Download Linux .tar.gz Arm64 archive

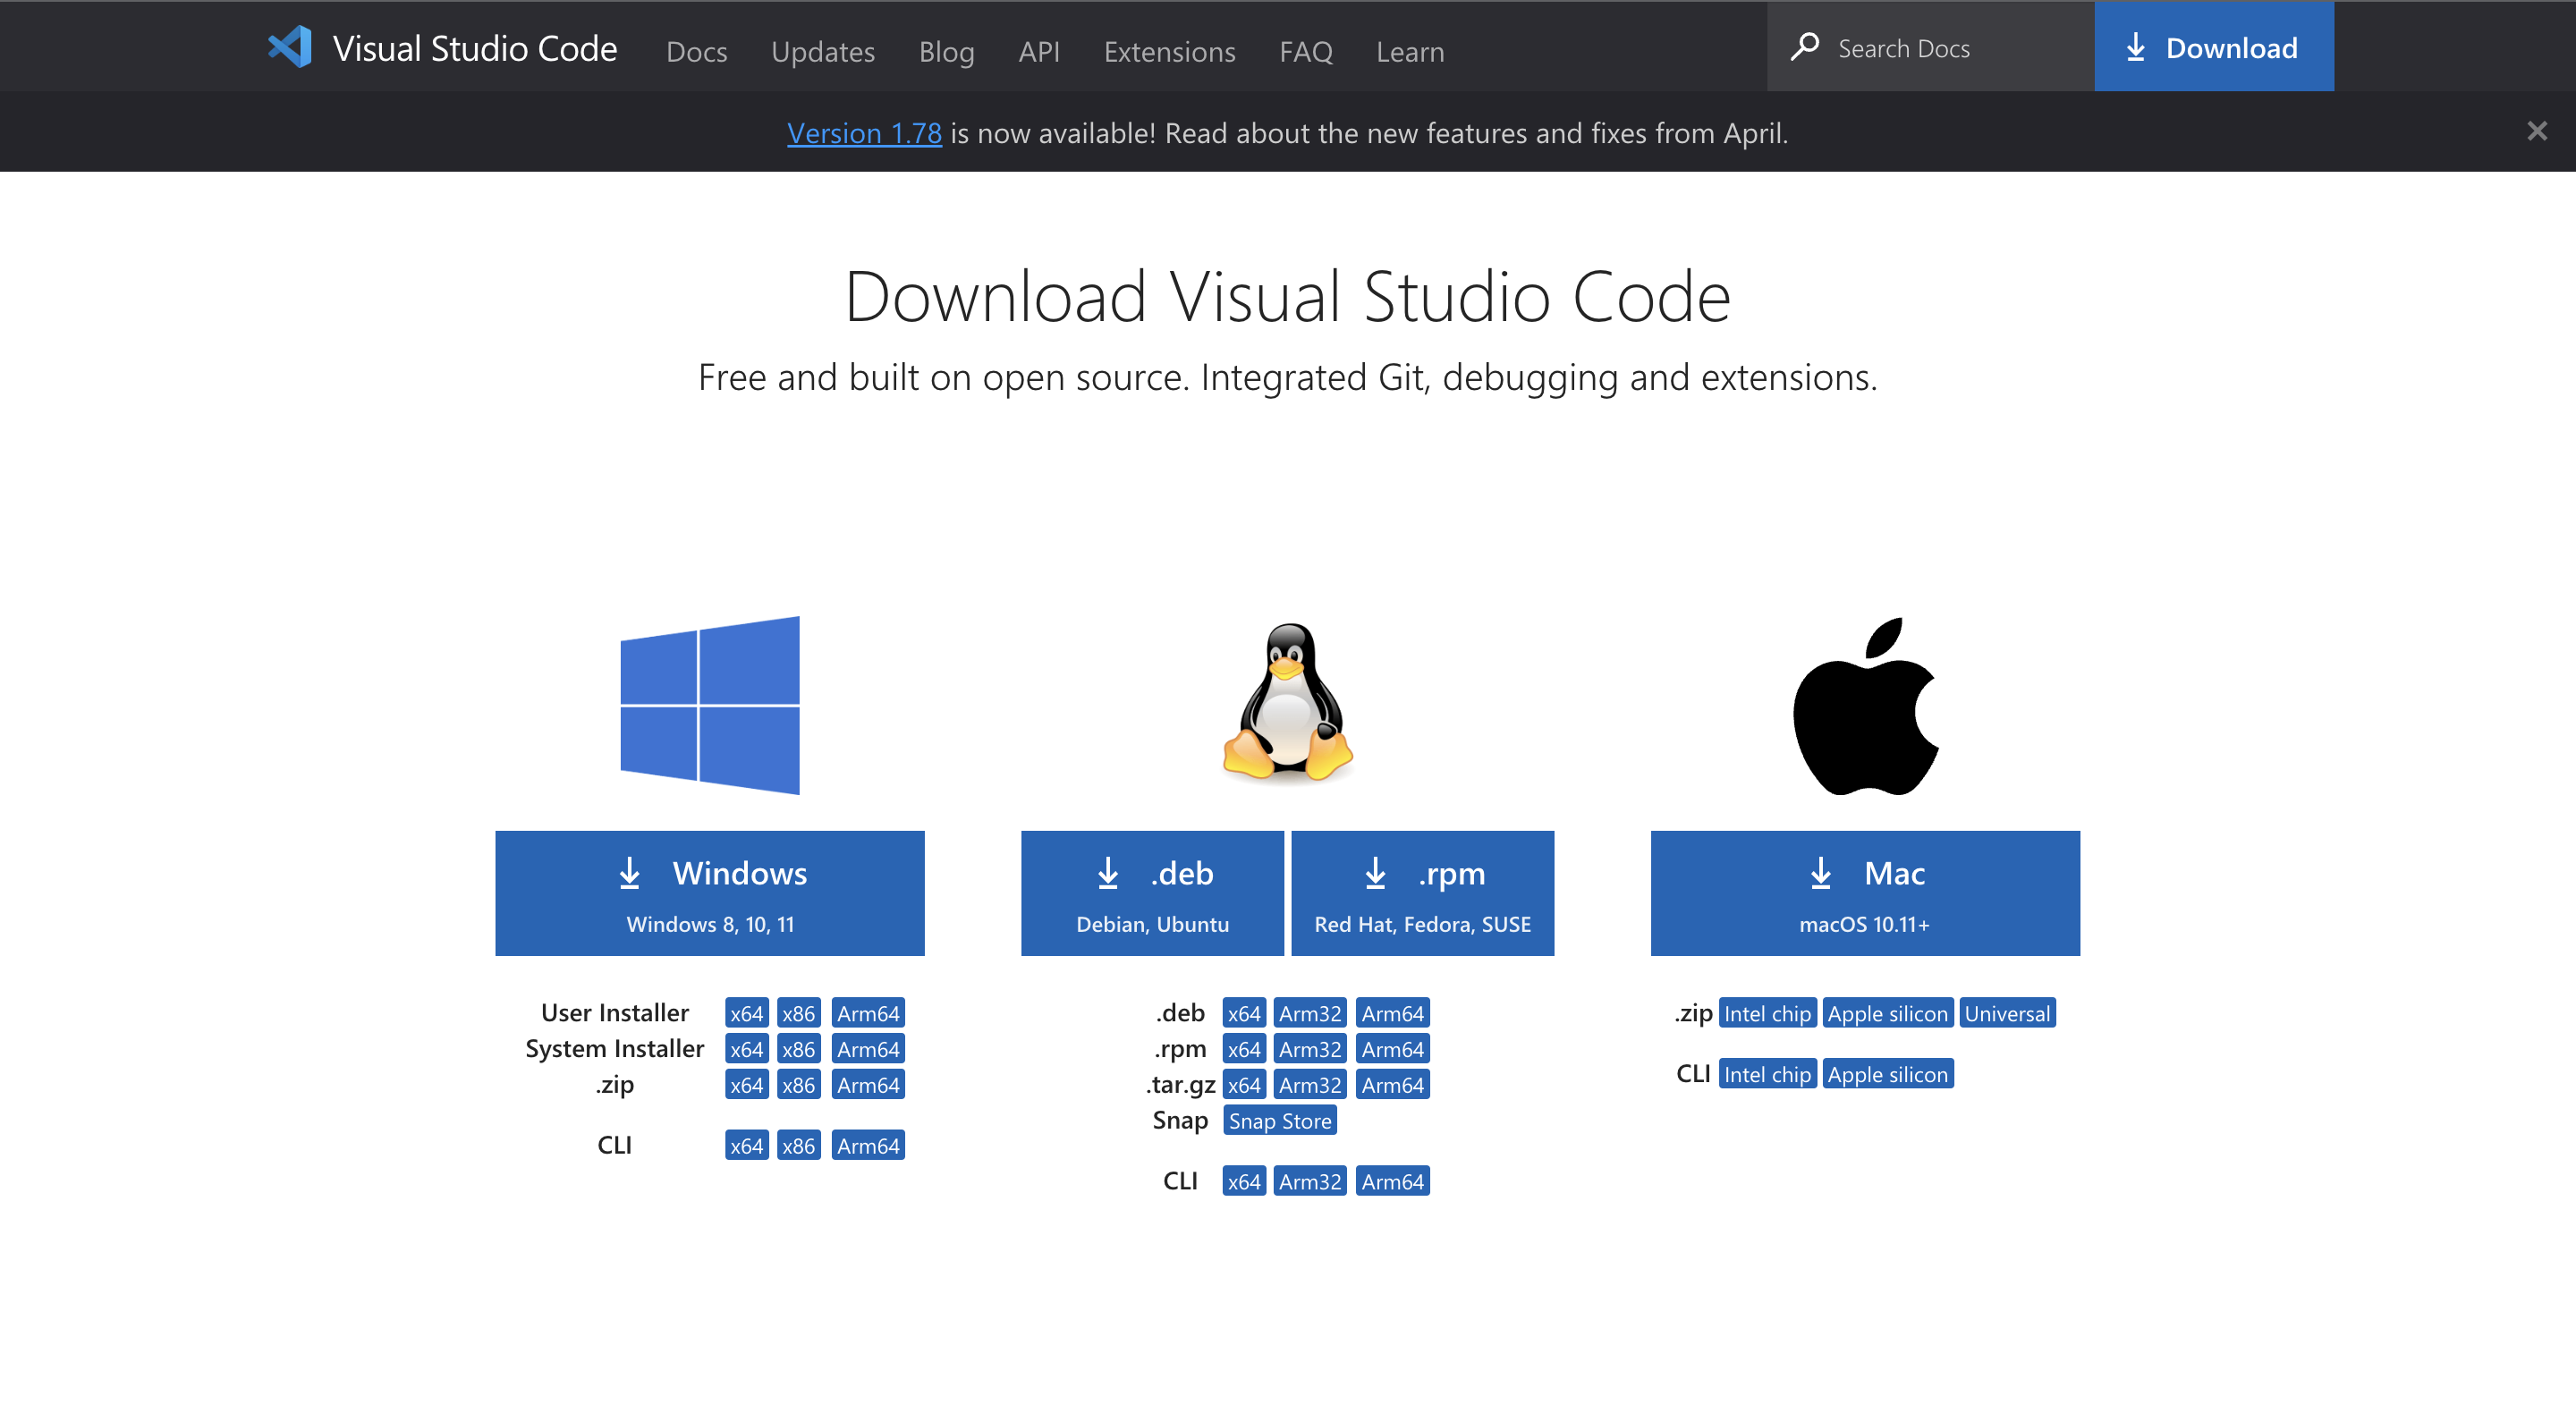1393,1085
